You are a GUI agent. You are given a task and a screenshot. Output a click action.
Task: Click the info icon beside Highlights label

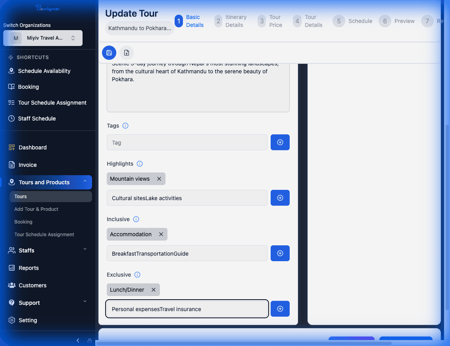point(140,164)
